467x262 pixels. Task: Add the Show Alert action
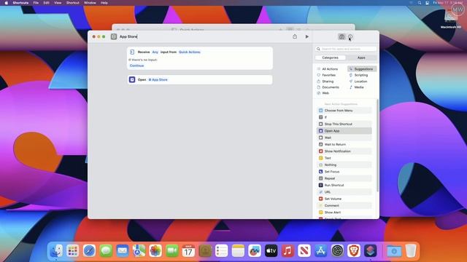point(344,213)
